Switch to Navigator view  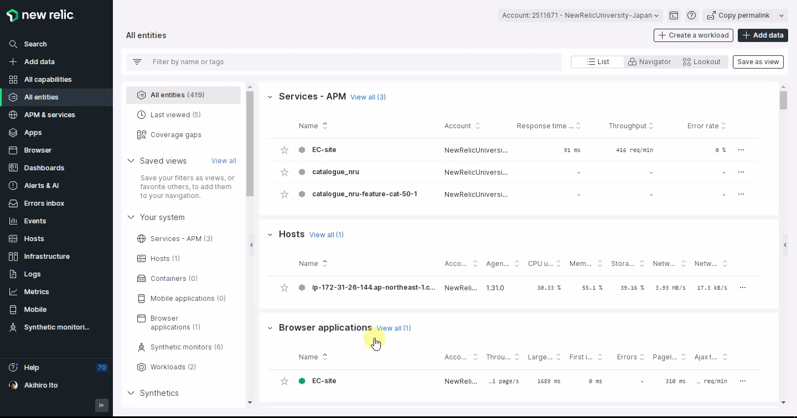click(650, 61)
